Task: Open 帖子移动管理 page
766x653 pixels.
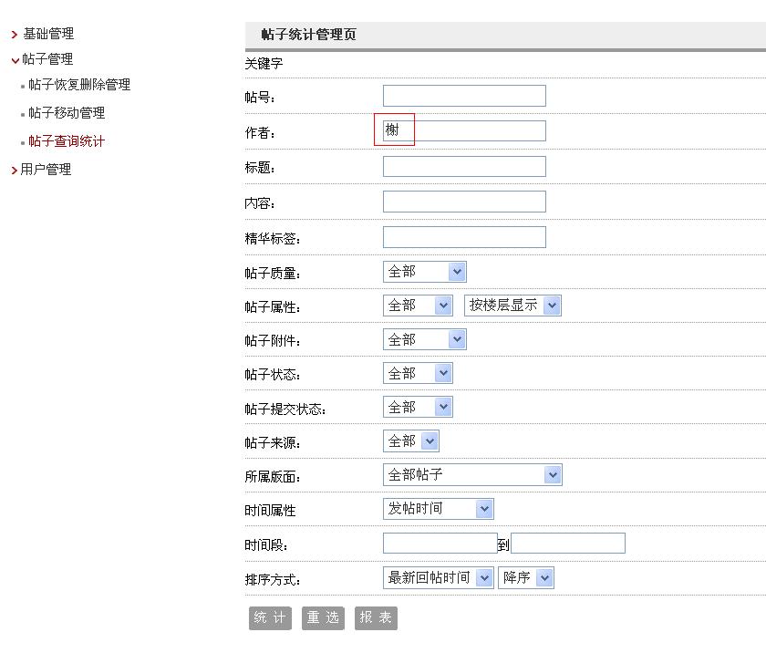Action: click(67, 113)
